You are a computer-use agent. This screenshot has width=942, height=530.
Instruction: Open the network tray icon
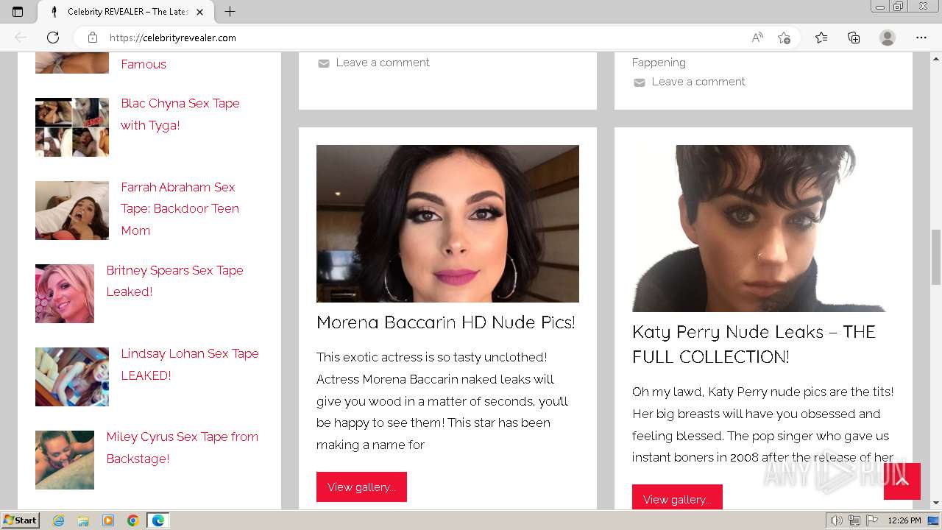pos(854,520)
